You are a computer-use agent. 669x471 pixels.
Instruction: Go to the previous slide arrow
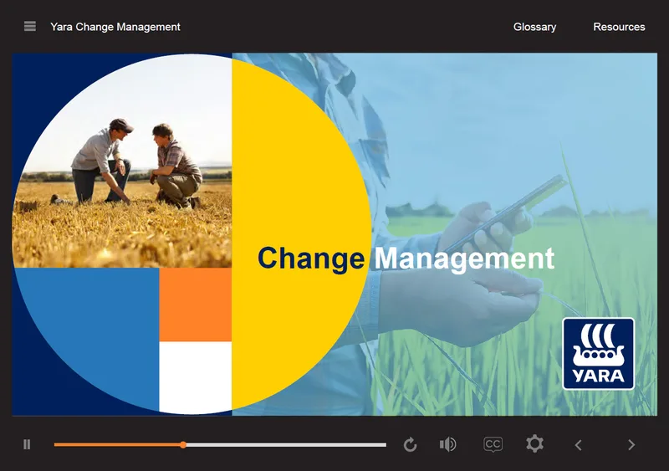coord(578,445)
